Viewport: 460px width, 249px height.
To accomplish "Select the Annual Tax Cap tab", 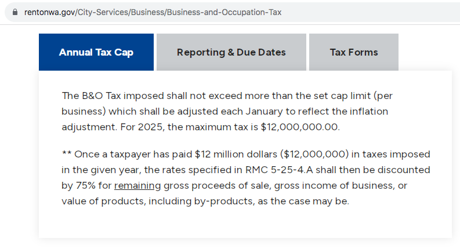I will pyautogui.click(x=96, y=52).
